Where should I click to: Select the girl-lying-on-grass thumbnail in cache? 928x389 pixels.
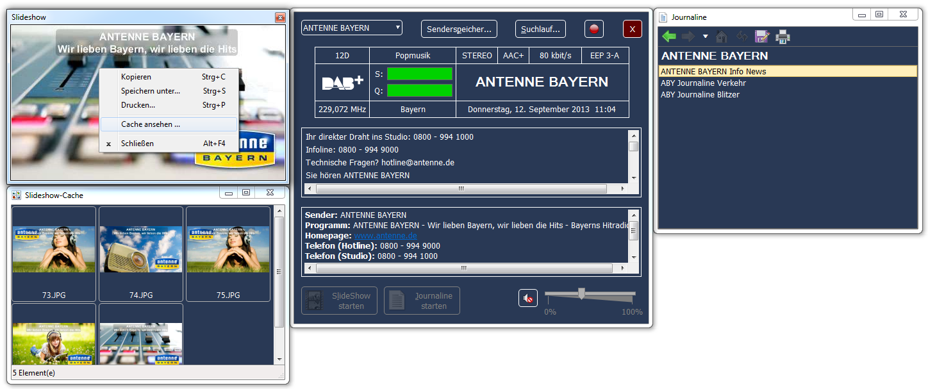(54, 335)
